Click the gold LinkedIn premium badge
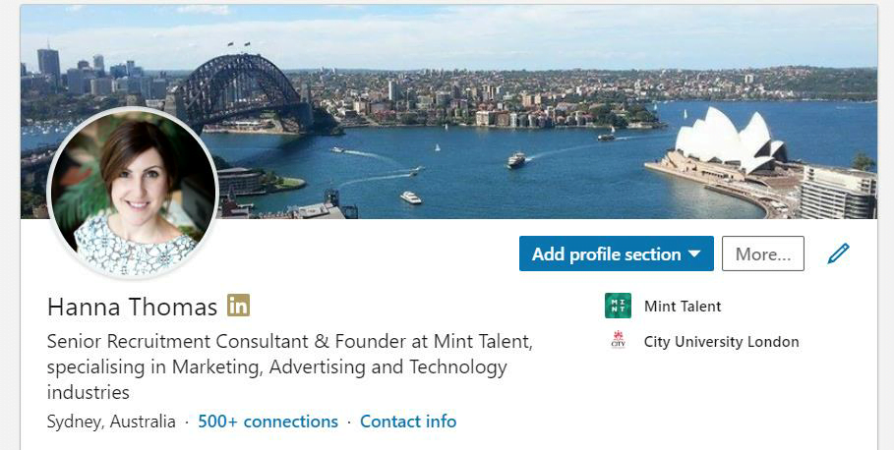This screenshot has height=450, width=894. (x=238, y=306)
